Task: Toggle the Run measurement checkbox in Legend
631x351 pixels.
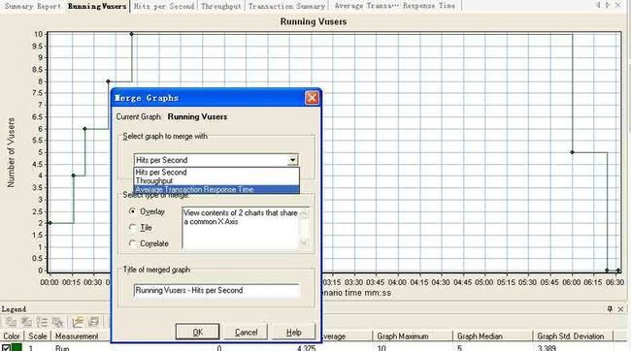Action: pyautogui.click(x=6, y=348)
